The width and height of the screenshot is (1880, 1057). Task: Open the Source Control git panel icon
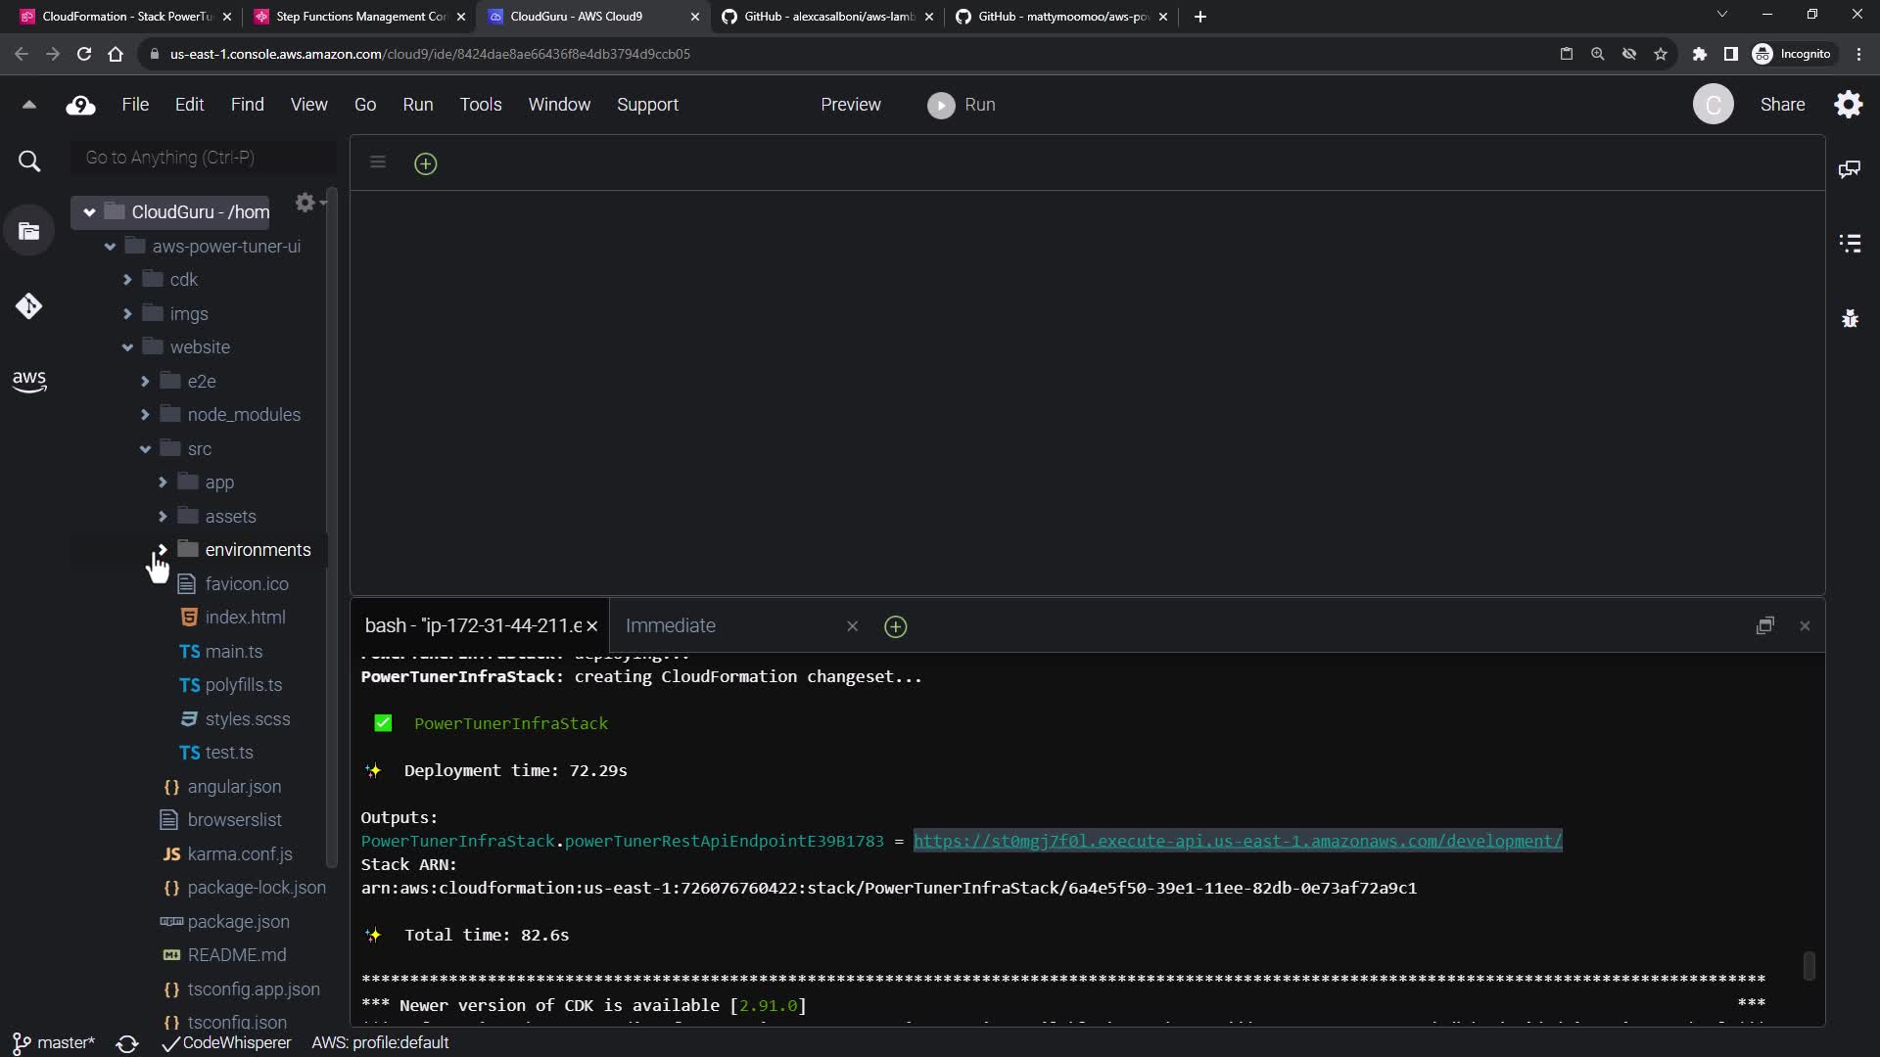tap(28, 306)
